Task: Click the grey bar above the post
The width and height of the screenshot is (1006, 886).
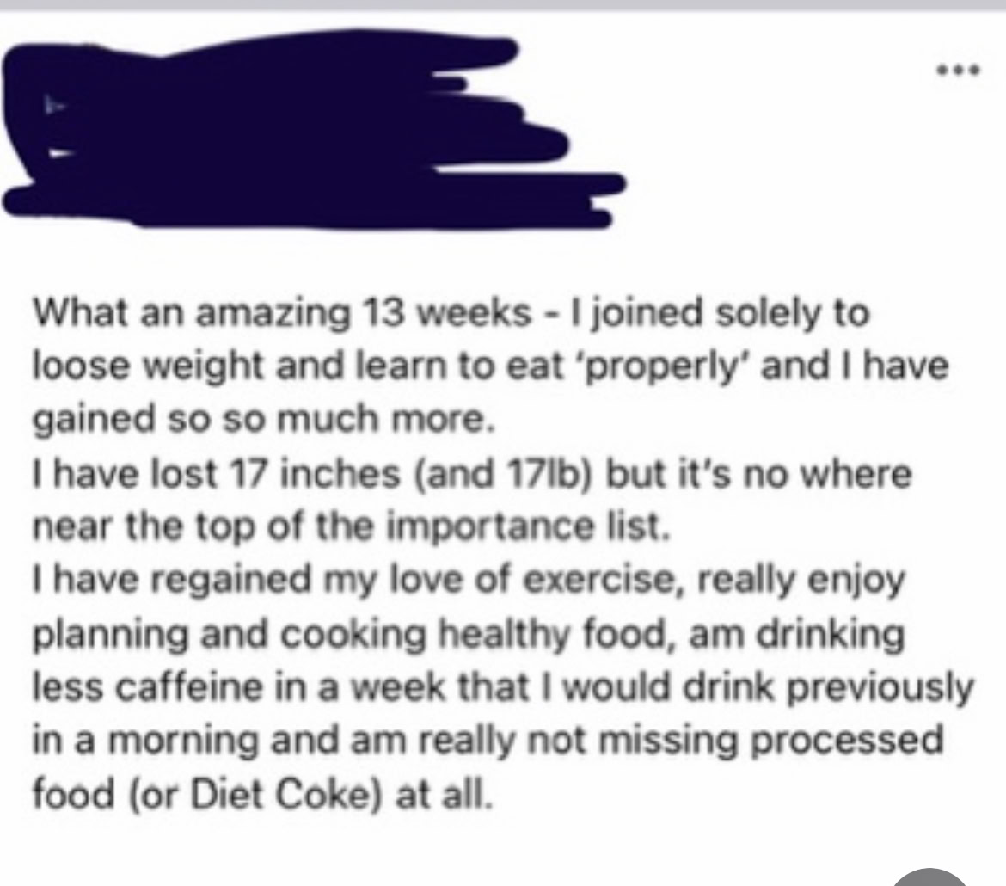Action: (503, 5)
